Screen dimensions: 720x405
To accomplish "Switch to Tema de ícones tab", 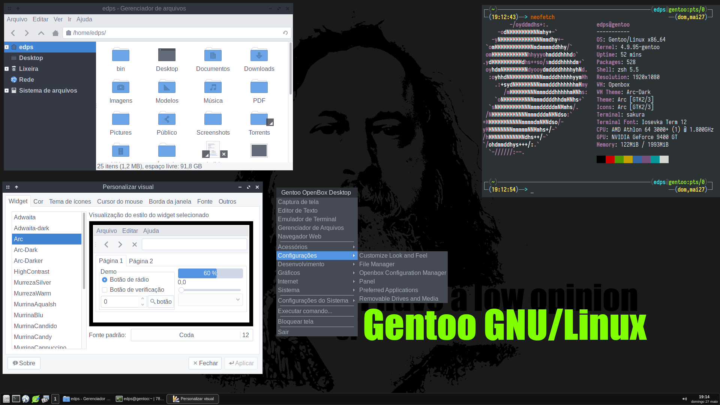I will point(70,202).
